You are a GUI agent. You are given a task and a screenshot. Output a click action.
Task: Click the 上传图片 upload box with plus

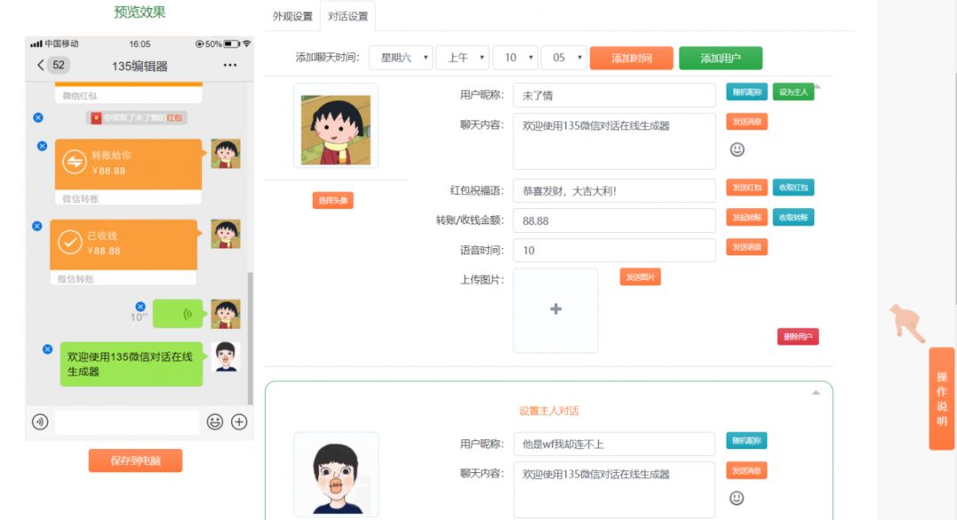point(556,310)
